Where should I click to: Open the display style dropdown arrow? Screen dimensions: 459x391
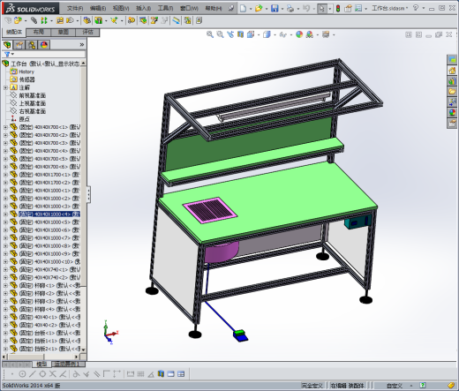[275, 34]
